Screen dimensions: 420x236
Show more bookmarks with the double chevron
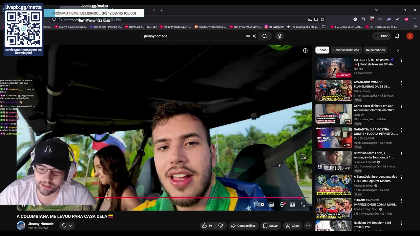[416, 27]
